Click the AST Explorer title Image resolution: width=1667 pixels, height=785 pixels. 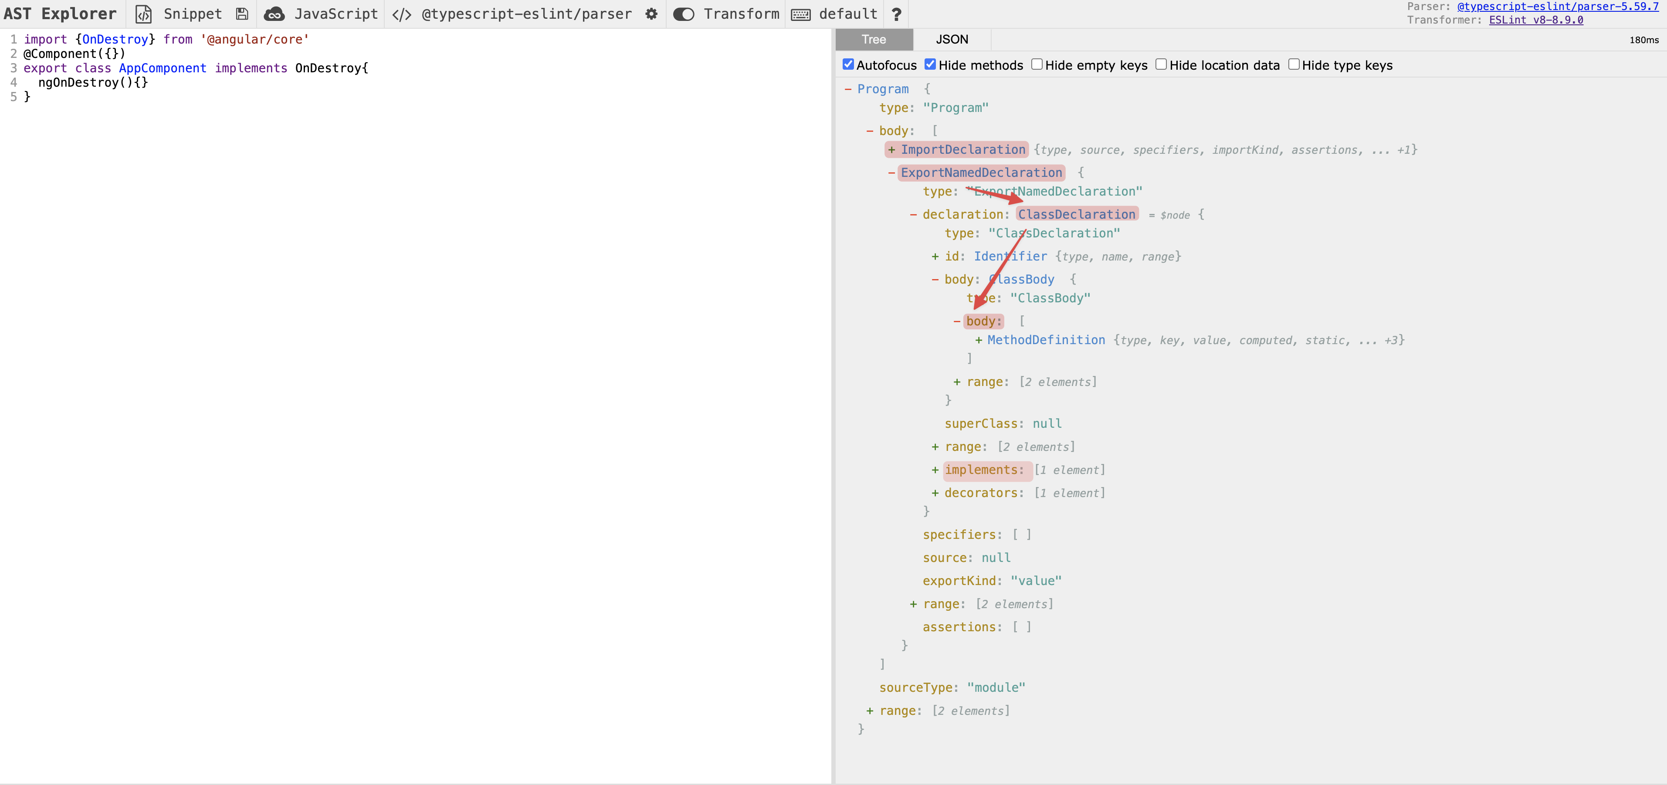pyautogui.click(x=60, y=14)
